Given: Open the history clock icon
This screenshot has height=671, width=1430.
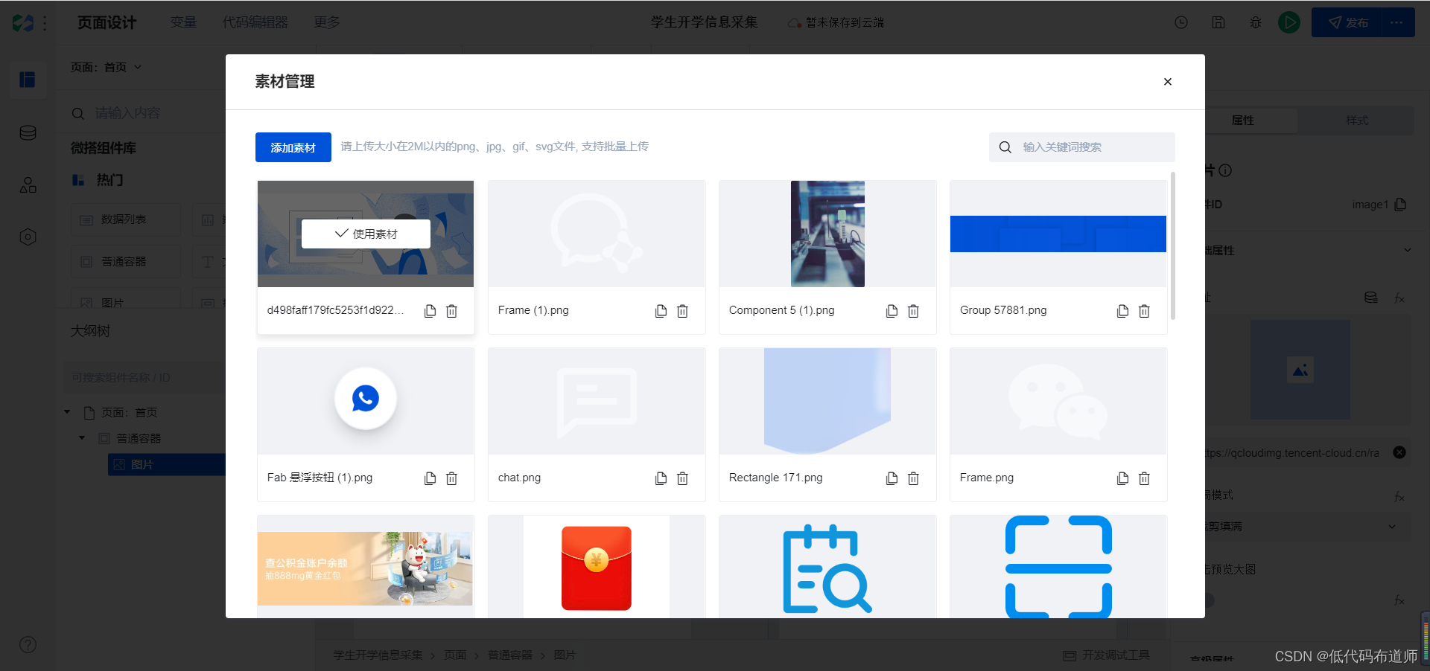Looking at the screenshot, I should pyautogui.click(x=1181, y=22).
